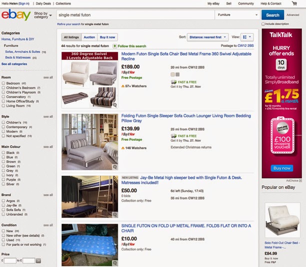Image resolution: width=306 pixels, height=267 pixels.
Task: Click the price range go arrow button
Action: point(38,261)
